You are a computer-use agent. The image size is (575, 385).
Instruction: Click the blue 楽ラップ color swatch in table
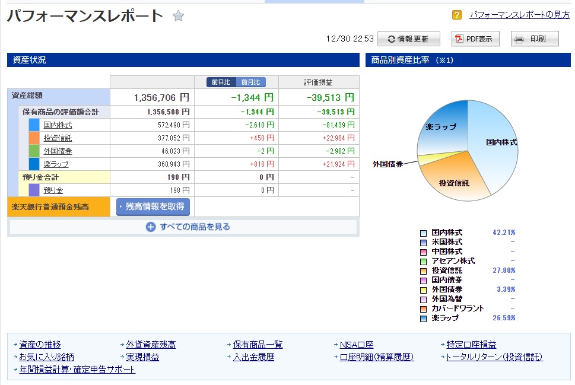pyautogui.click(x=34, y=164)
